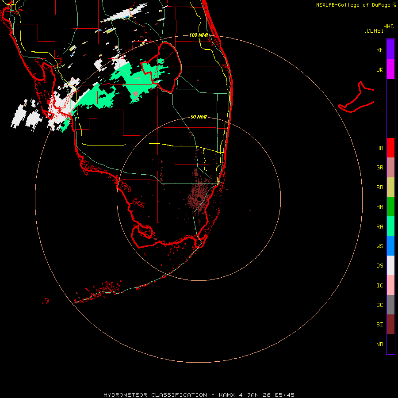Pick the RA bright green legend swatch

pyautogui.click(x=390, y=226)
